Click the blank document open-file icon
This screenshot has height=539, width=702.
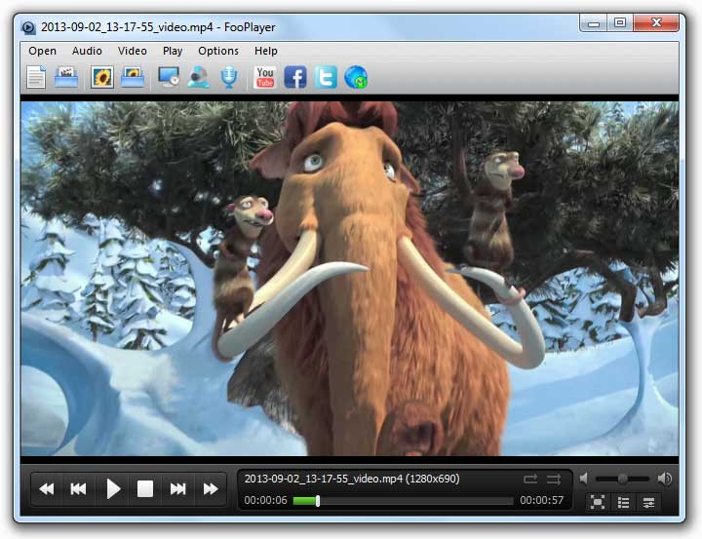pyautogui.click(x=36, y=77)
